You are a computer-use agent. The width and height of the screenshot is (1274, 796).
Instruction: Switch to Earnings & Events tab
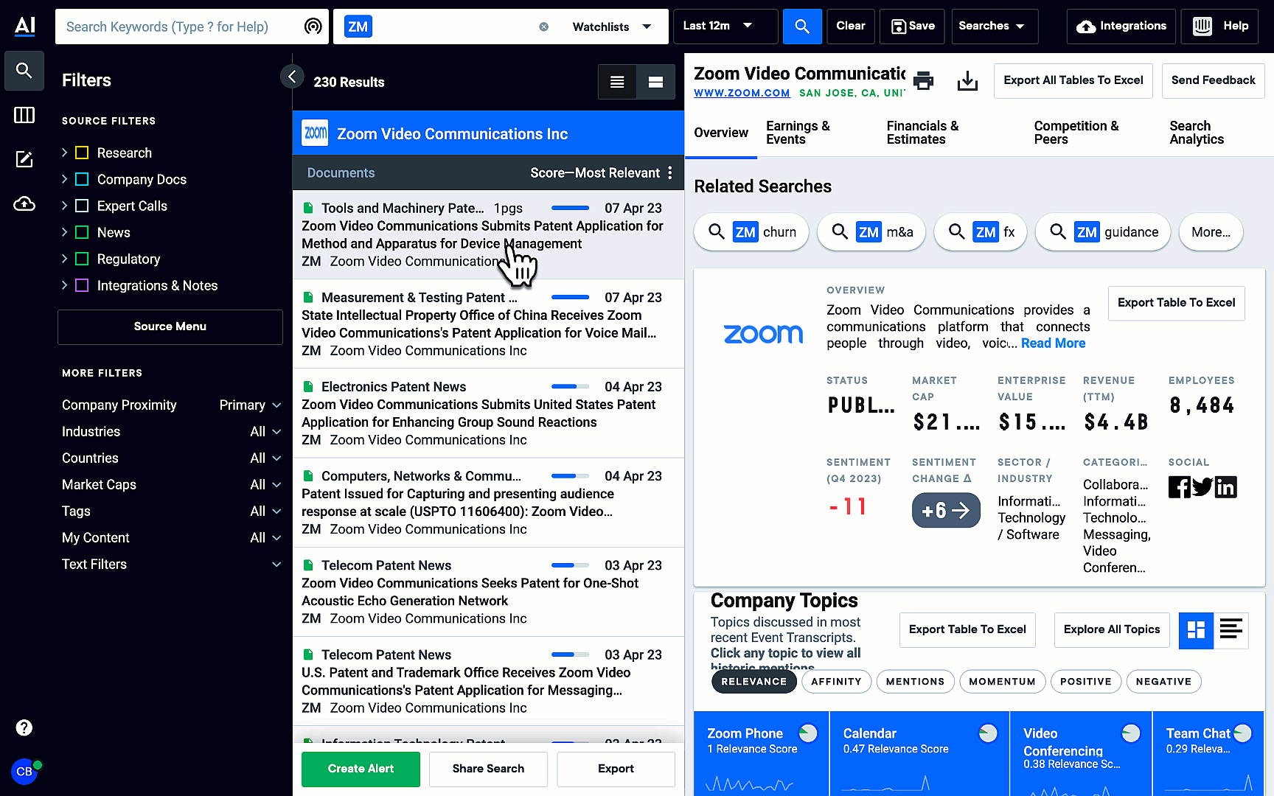tap(798, 133)
